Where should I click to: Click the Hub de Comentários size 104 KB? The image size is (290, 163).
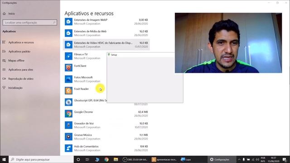[x=144, y=146]
